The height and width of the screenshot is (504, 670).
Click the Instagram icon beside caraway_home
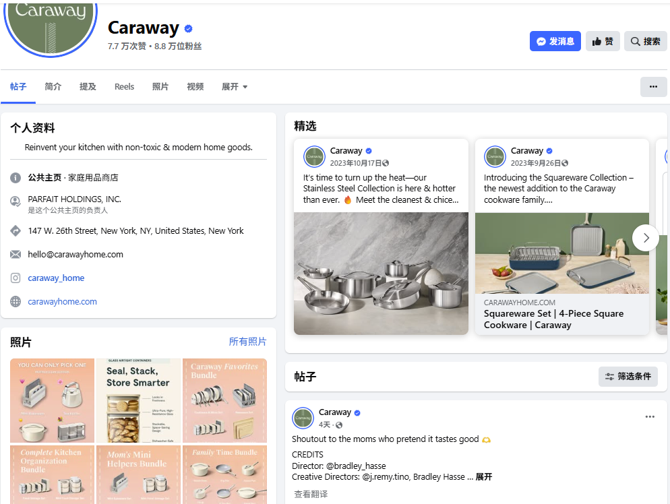click(x=16, y=278)
